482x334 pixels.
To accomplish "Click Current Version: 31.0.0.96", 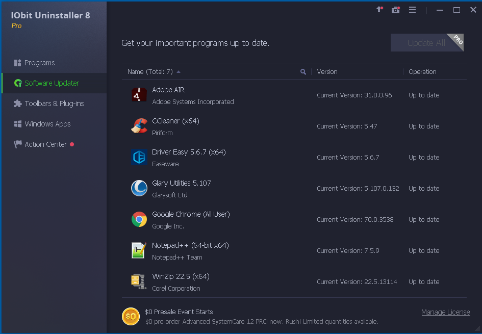I will tap(354, 95).
